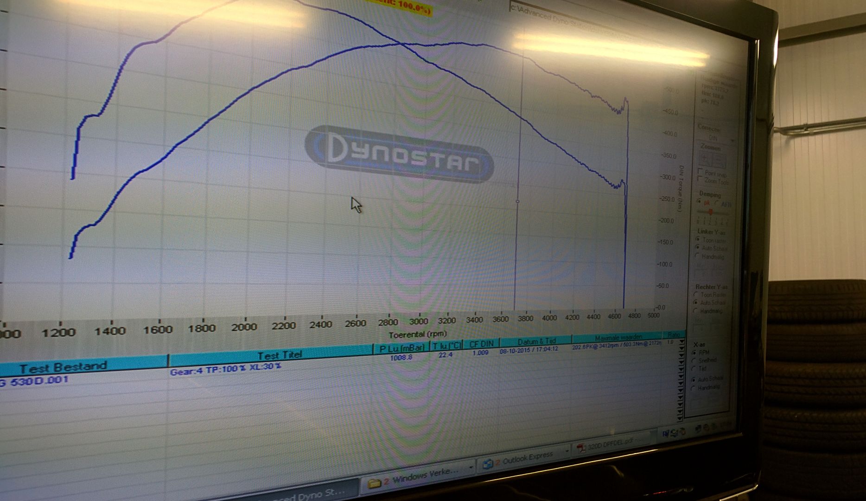
Task: Click the PDF icon of 320D DPFDEL.pdf
Action: coord(581,448)
